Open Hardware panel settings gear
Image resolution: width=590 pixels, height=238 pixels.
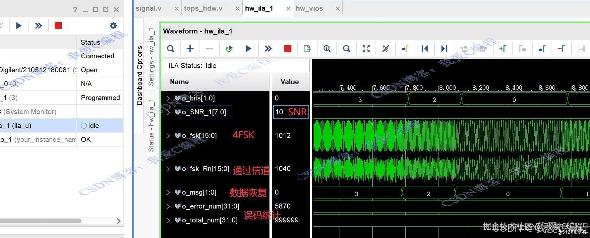(x=113, y=26)
